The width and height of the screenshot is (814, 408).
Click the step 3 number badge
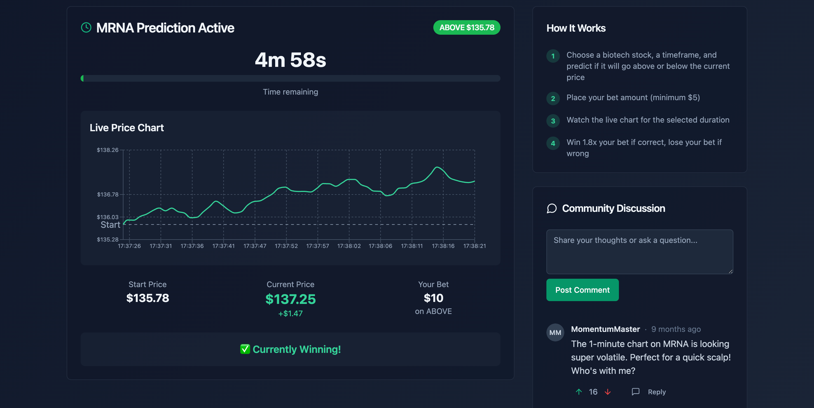(553, 121)
